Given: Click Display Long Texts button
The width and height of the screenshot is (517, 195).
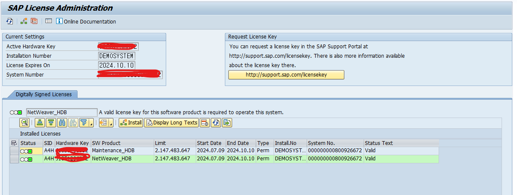Looking at the screenshot, I should click(171, 123).
